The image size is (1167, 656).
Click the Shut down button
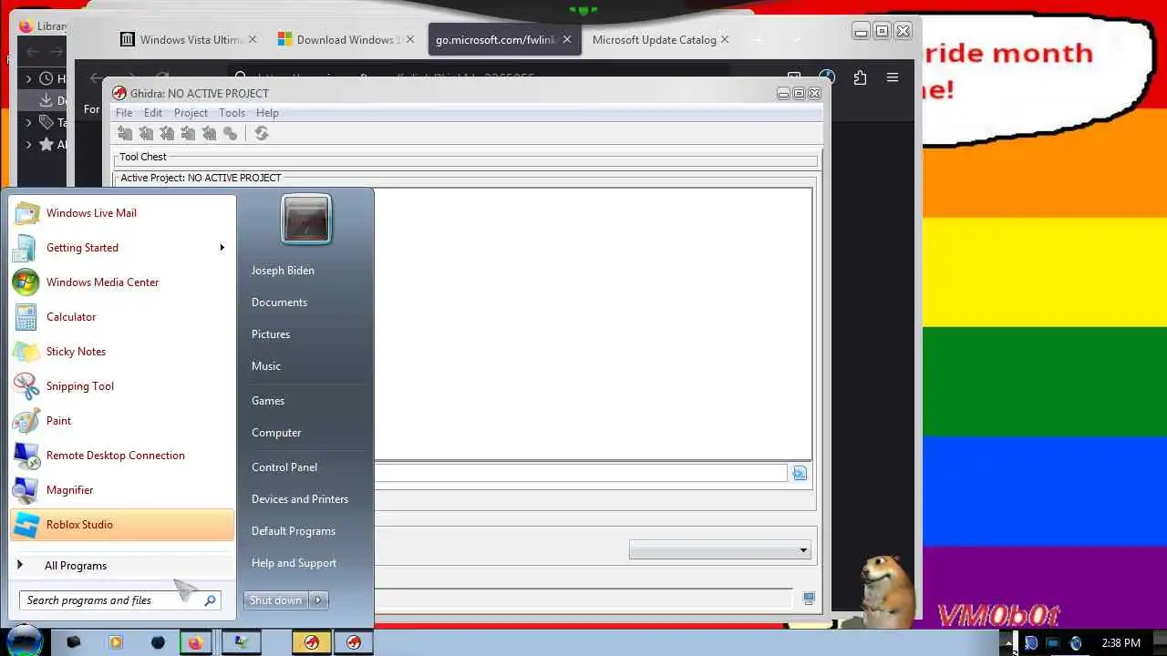[277, 600]
